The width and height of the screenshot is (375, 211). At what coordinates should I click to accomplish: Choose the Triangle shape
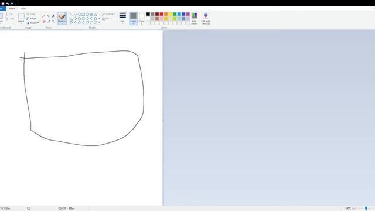[x=96, y=14]
